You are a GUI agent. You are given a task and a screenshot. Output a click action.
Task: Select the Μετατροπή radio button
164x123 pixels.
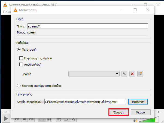[19, 50]
